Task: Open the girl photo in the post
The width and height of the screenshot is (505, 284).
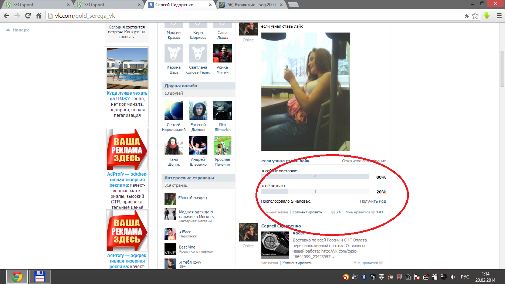Action: (x=306, y=92)
